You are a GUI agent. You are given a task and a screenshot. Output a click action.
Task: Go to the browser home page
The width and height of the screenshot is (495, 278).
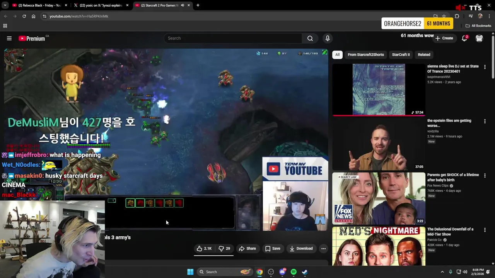(33, 16)
